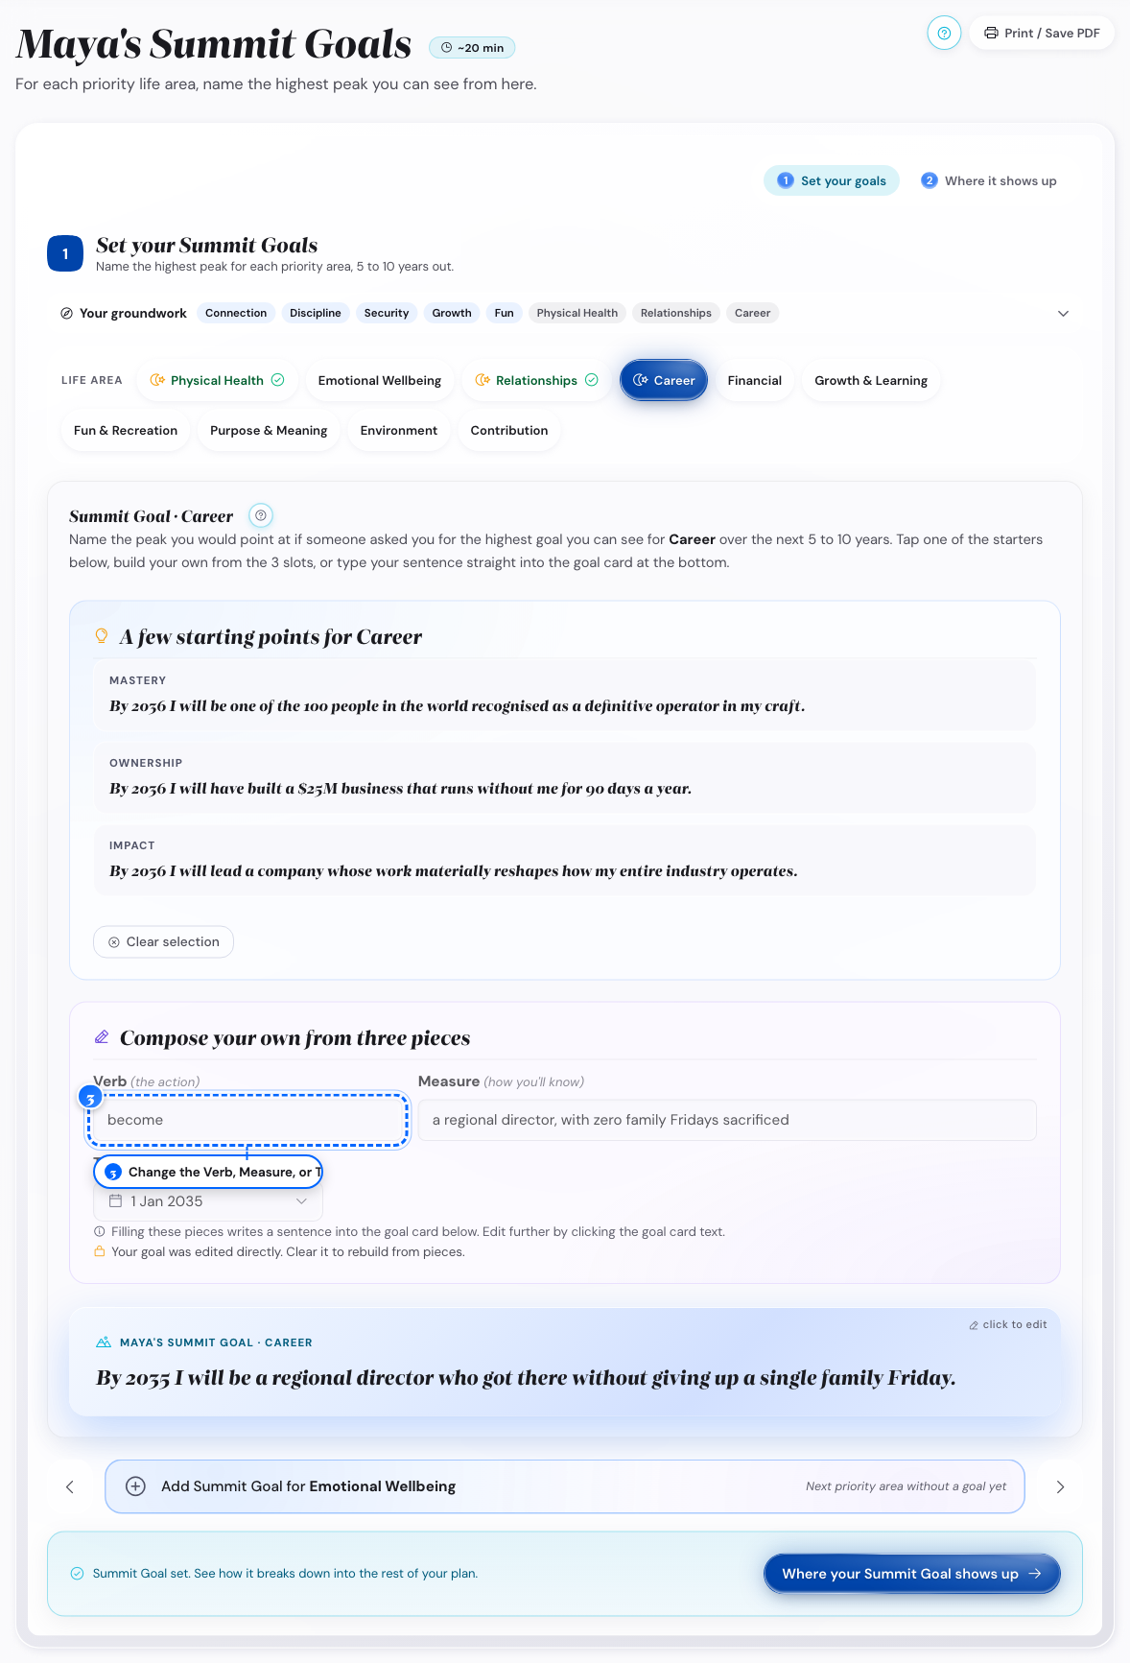
Task: Click the calendar icon in date field
Action: (115, 1200)
